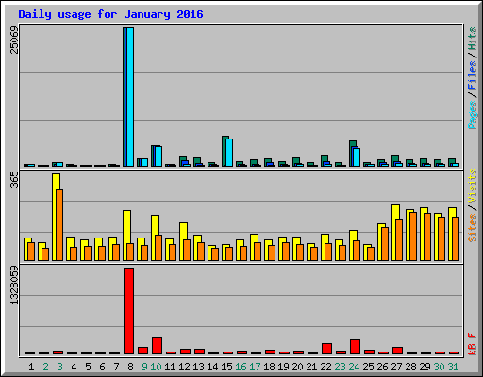Click the green 'Hits' legend word

pyautogui.click(x=472, y=39)
